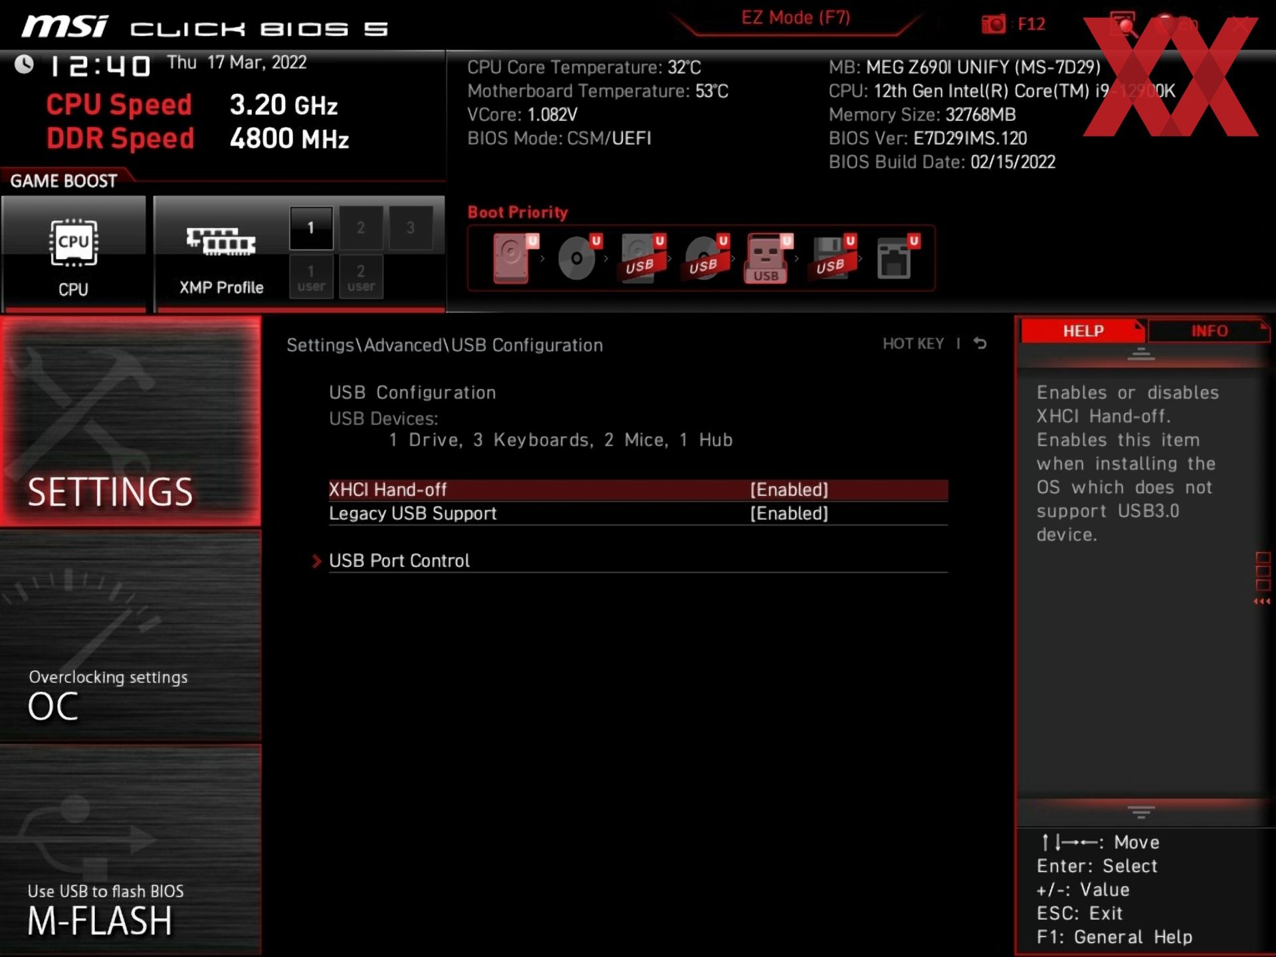Change Legacy USB Support Enabled value
The height and width of the screenshot is (957, 1276).
[789, 514]
